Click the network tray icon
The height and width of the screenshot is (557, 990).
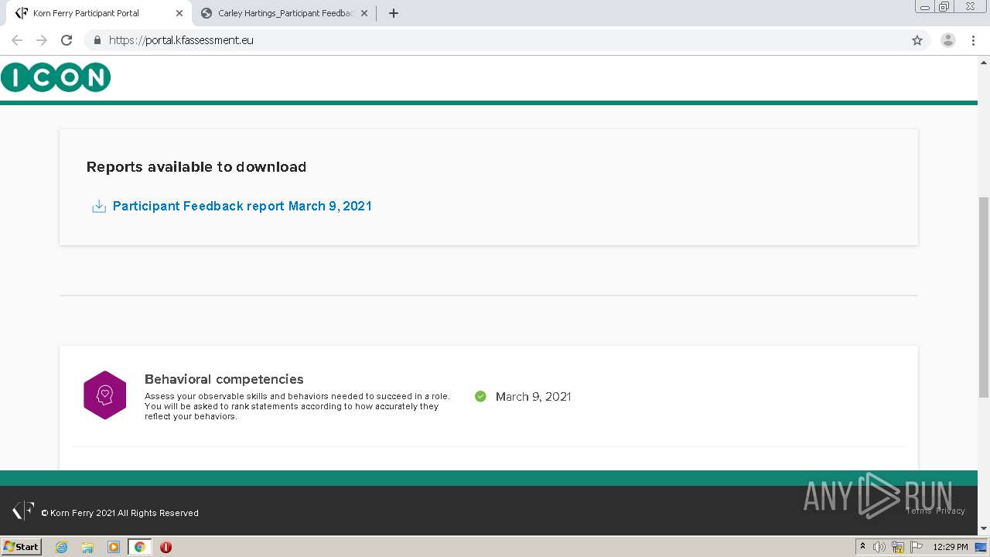tap(898, 547)
